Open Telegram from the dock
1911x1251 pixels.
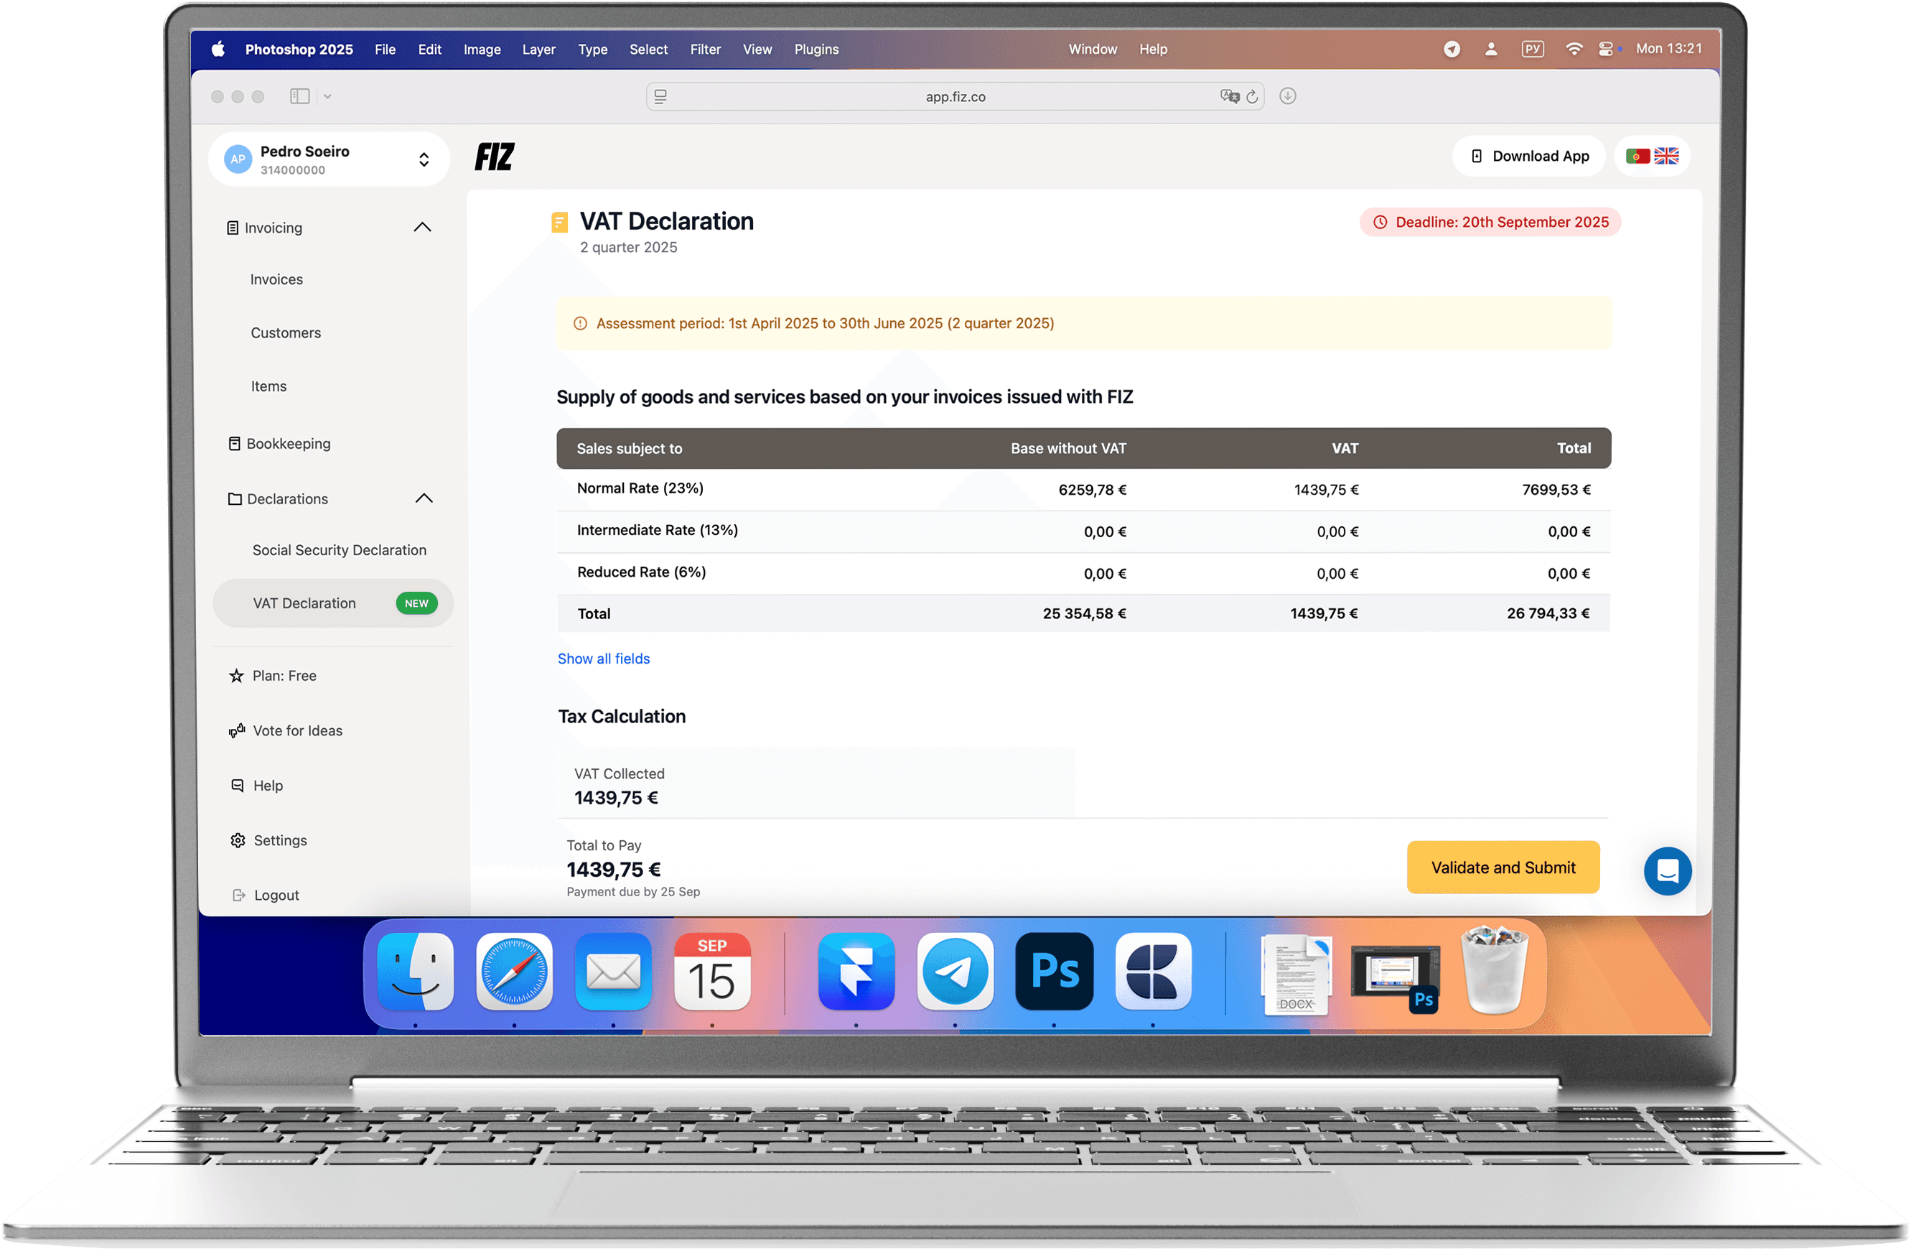955,971
